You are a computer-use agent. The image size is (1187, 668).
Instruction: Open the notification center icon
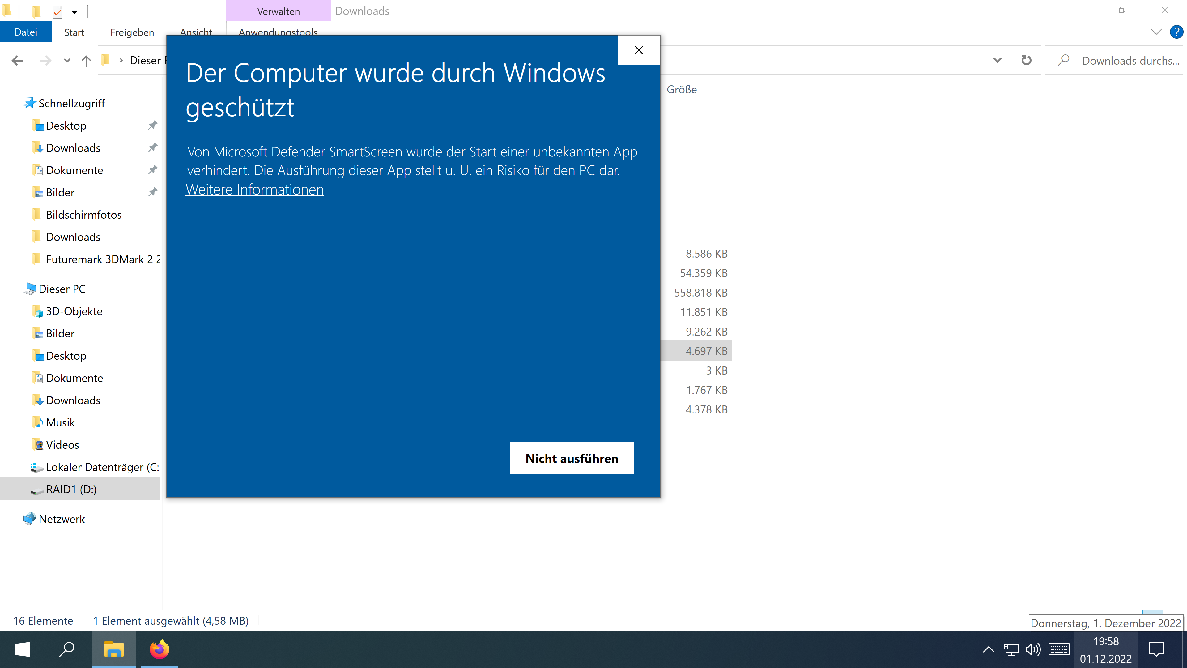click(1156, 649)
